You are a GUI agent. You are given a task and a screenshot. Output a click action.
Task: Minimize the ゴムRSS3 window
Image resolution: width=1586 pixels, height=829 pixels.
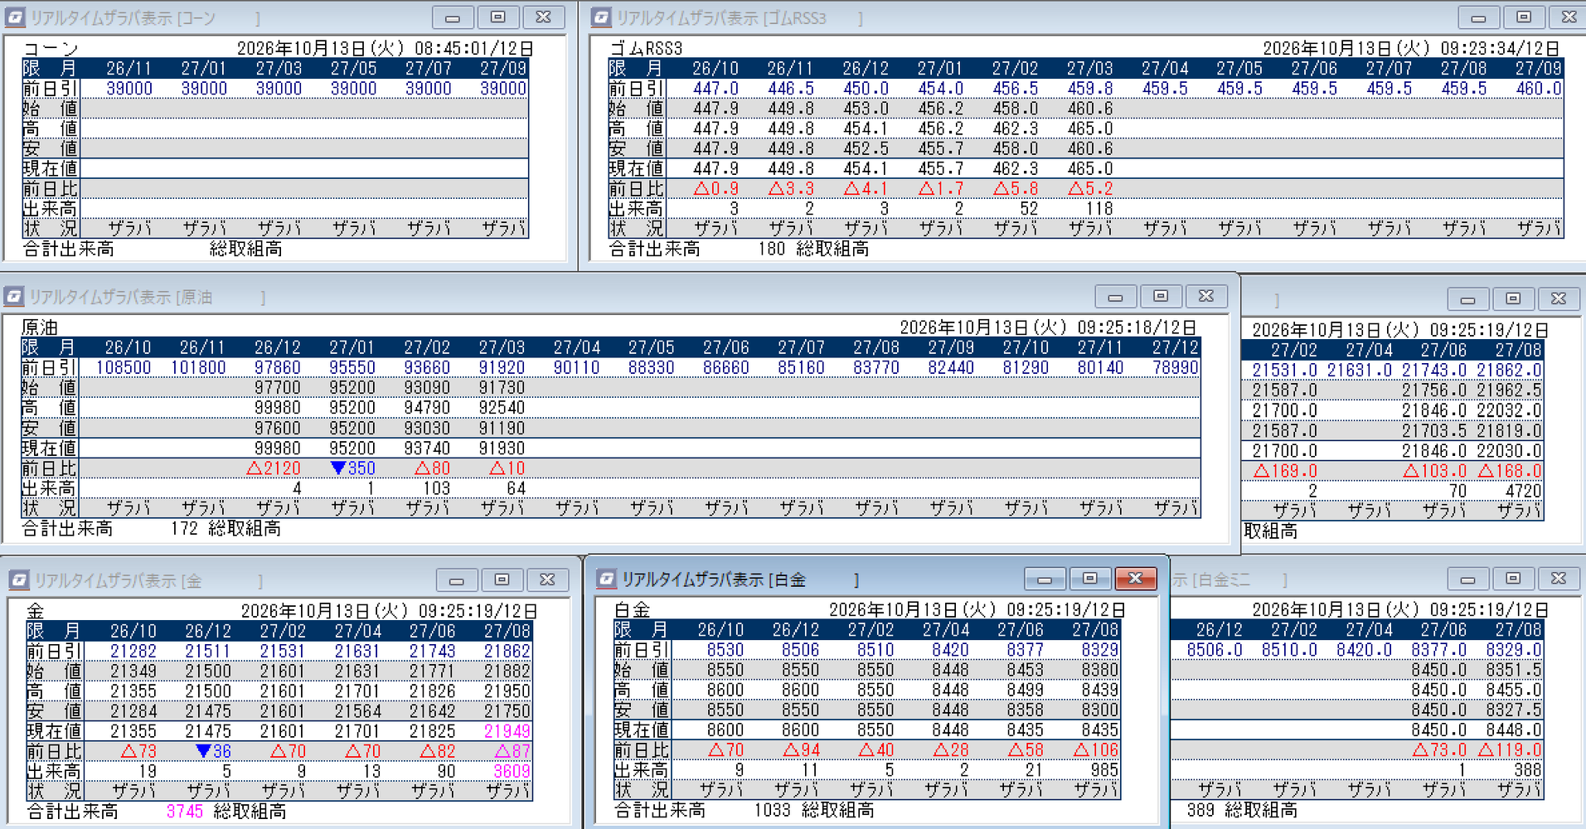1478,17
